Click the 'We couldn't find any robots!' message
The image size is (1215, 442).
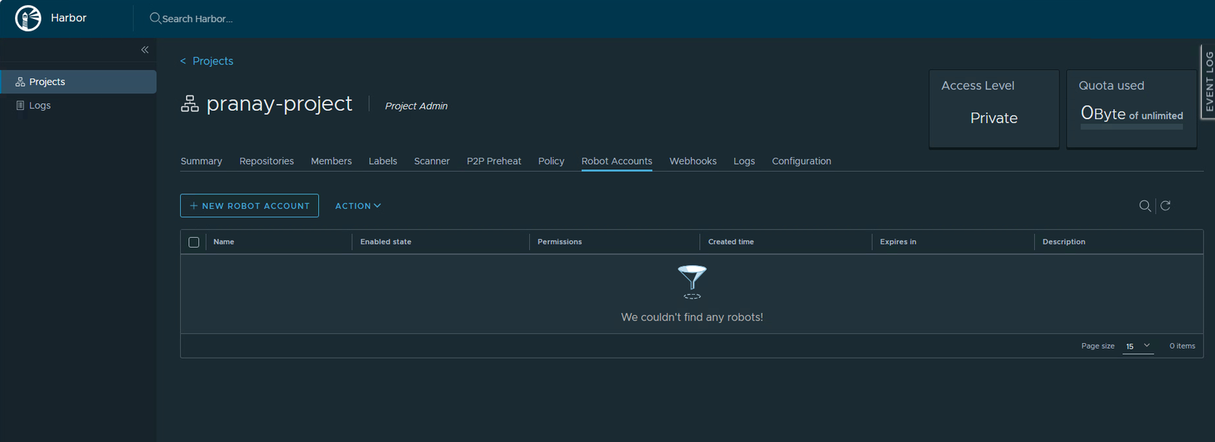(692, 317)
